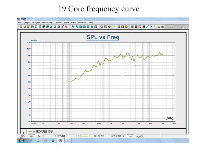Click the '132%' zoom value
206x151 pixels.
22,136
